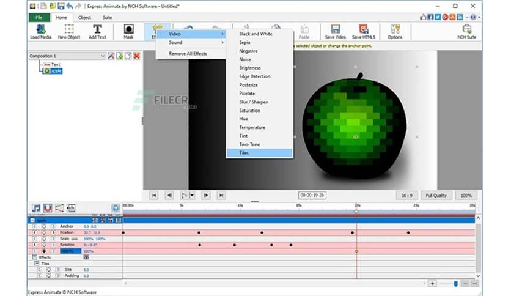The height and width of the screenshot is (296, 511).
Task: Apply the Pixelate video effect
Action: tap(259, 94)
